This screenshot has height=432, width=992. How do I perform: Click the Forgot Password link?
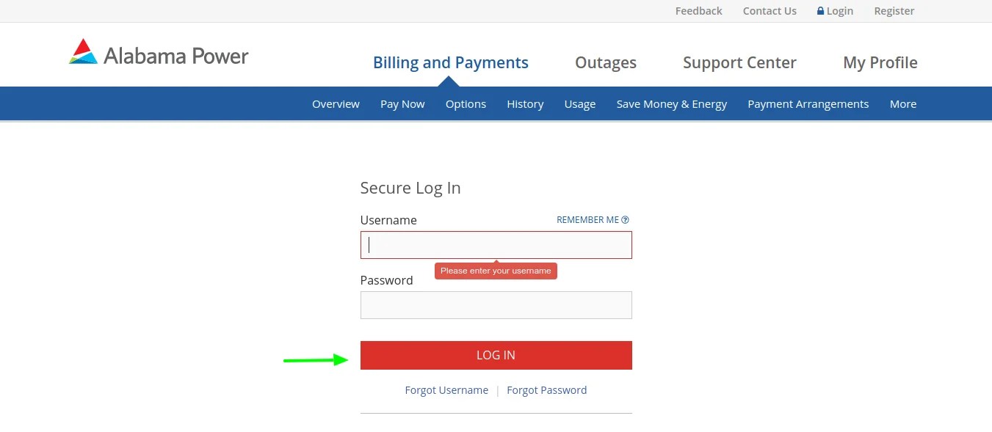click(546, 389)
